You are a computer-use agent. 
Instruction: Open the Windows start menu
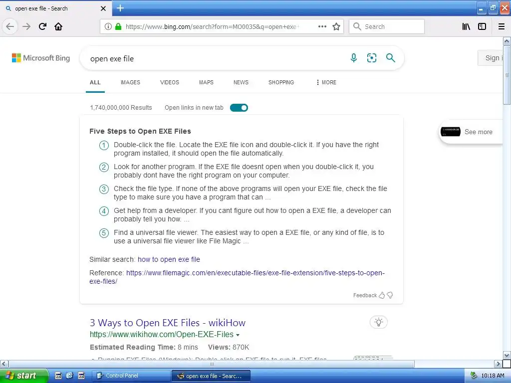pyautogui.click(x=24, y=376)
